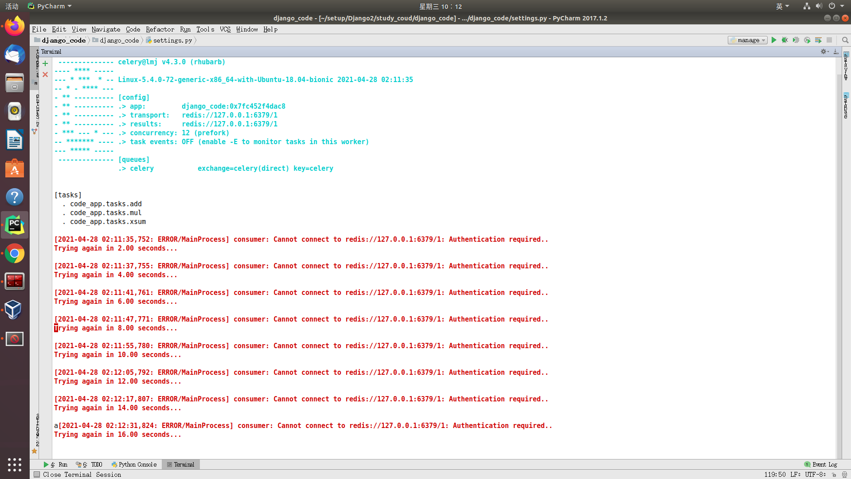Toggle tool window quick access icon at bottom-left
Viewport: 851px width, 479px height.
[37, 475]
